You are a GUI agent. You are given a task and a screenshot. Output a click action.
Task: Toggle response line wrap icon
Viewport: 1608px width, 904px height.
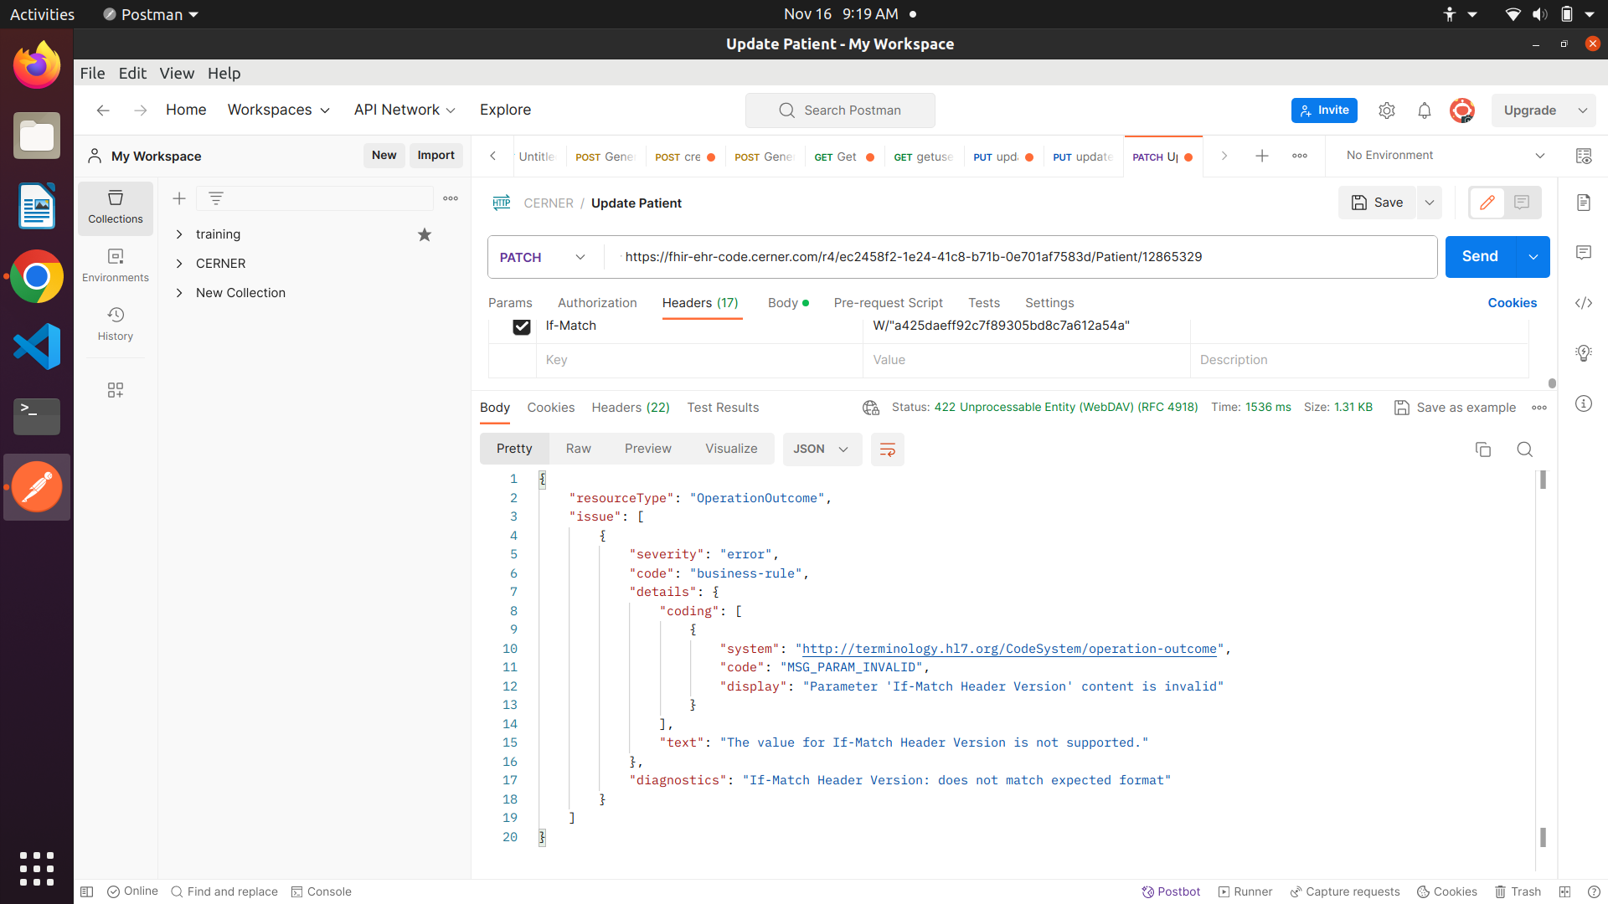click(x=888, y=449)
